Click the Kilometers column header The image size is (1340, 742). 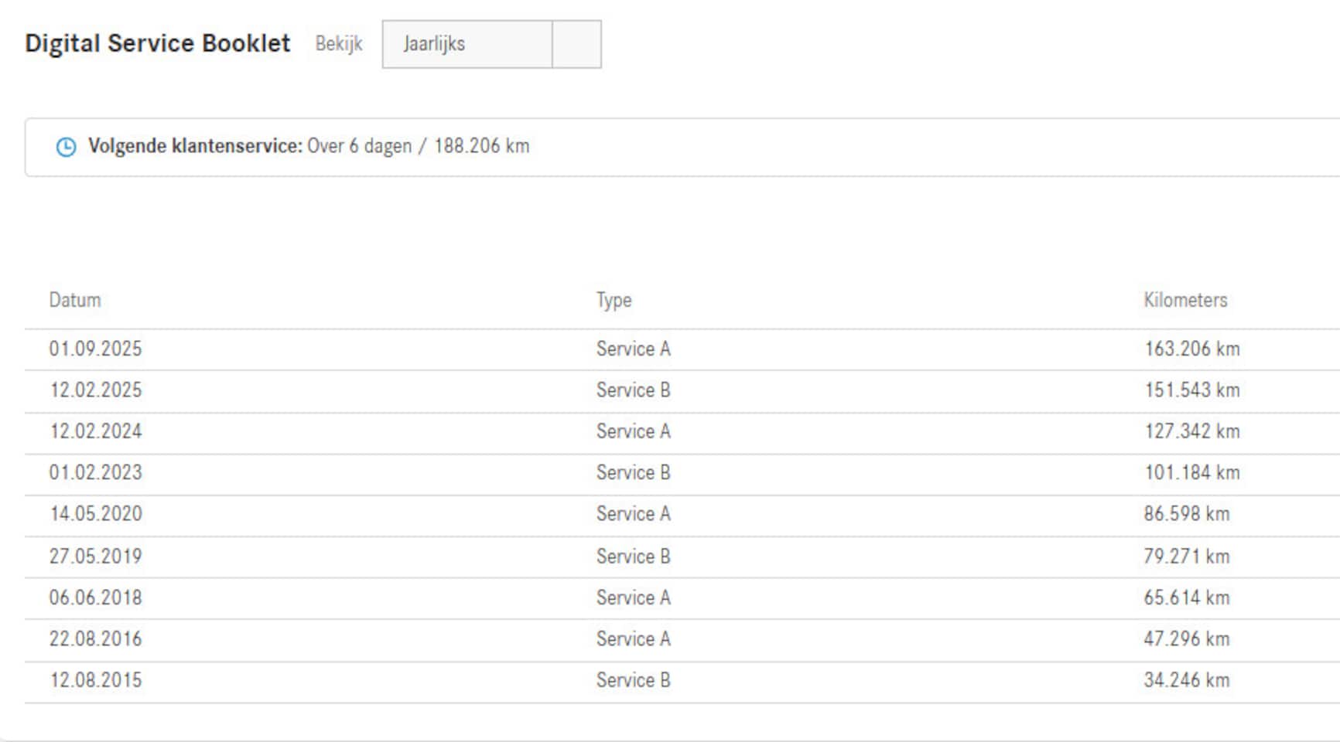point(1185,300)
